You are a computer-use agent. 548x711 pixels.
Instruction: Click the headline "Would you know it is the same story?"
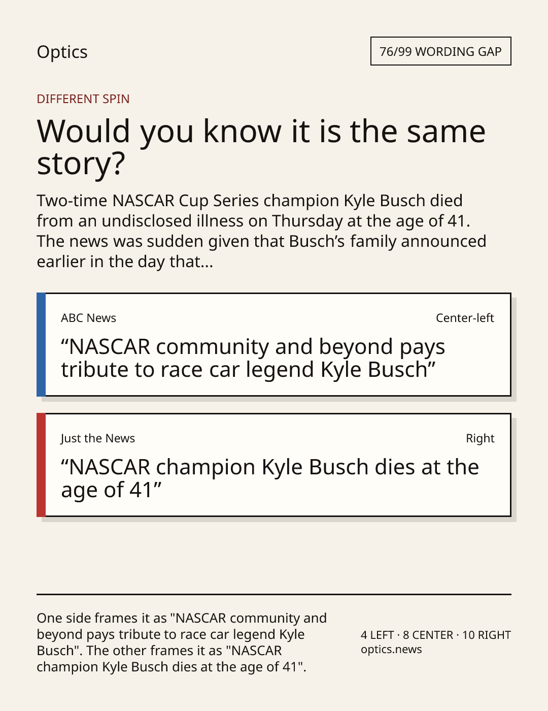pos(261,147)
